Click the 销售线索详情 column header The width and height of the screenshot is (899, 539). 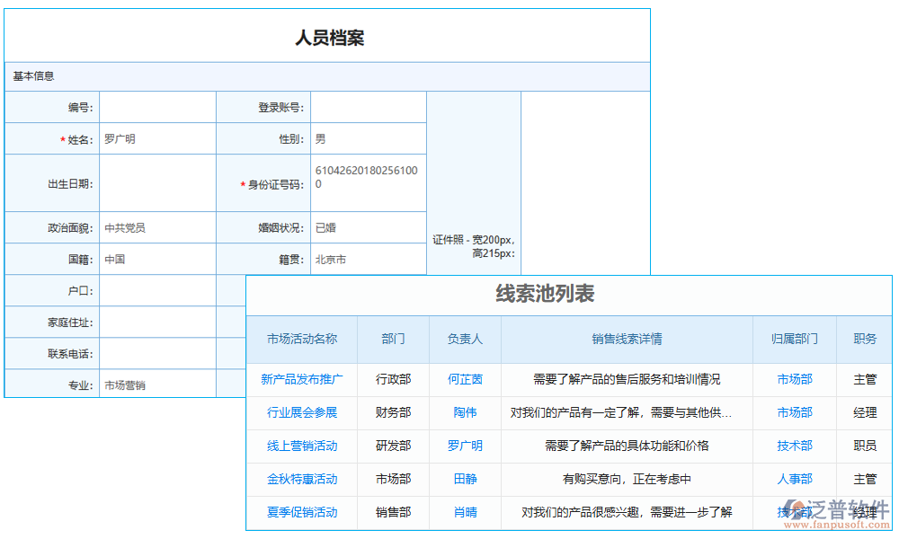[x=627, y=340]
